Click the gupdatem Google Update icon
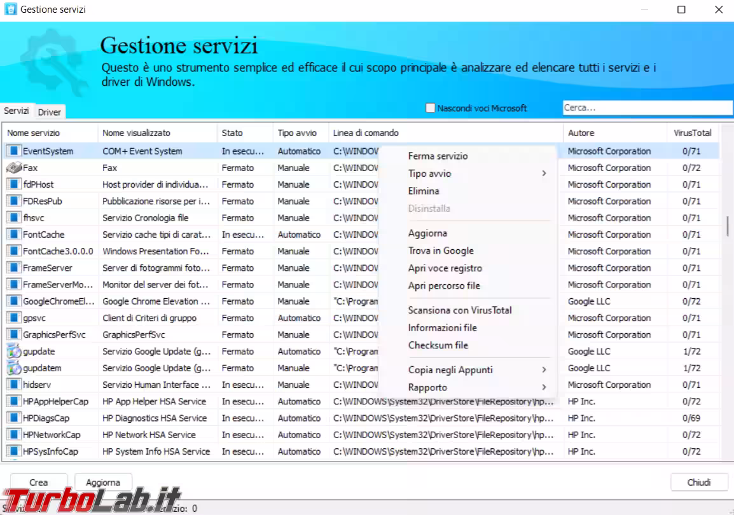Image resolution: width=734 pixels, height=515 pixels. click(x=13, y=367)
